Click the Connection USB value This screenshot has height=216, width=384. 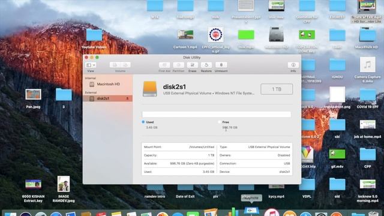287,163
